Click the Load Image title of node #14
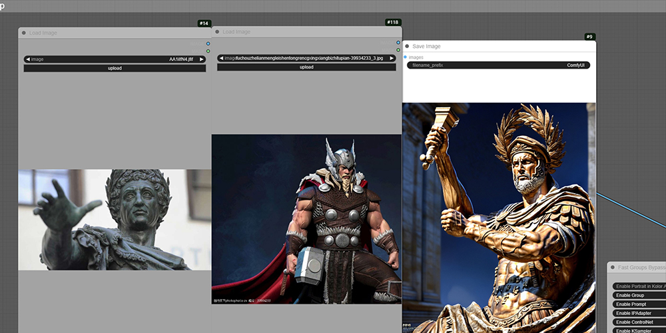 43,33
